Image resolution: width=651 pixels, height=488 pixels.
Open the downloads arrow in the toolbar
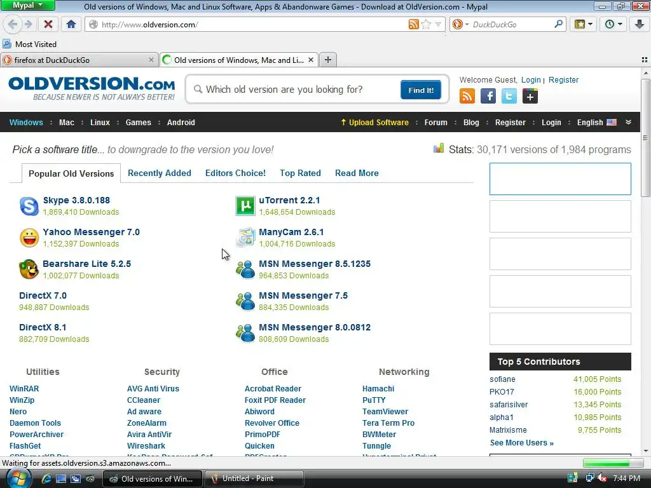pos(640,24)
